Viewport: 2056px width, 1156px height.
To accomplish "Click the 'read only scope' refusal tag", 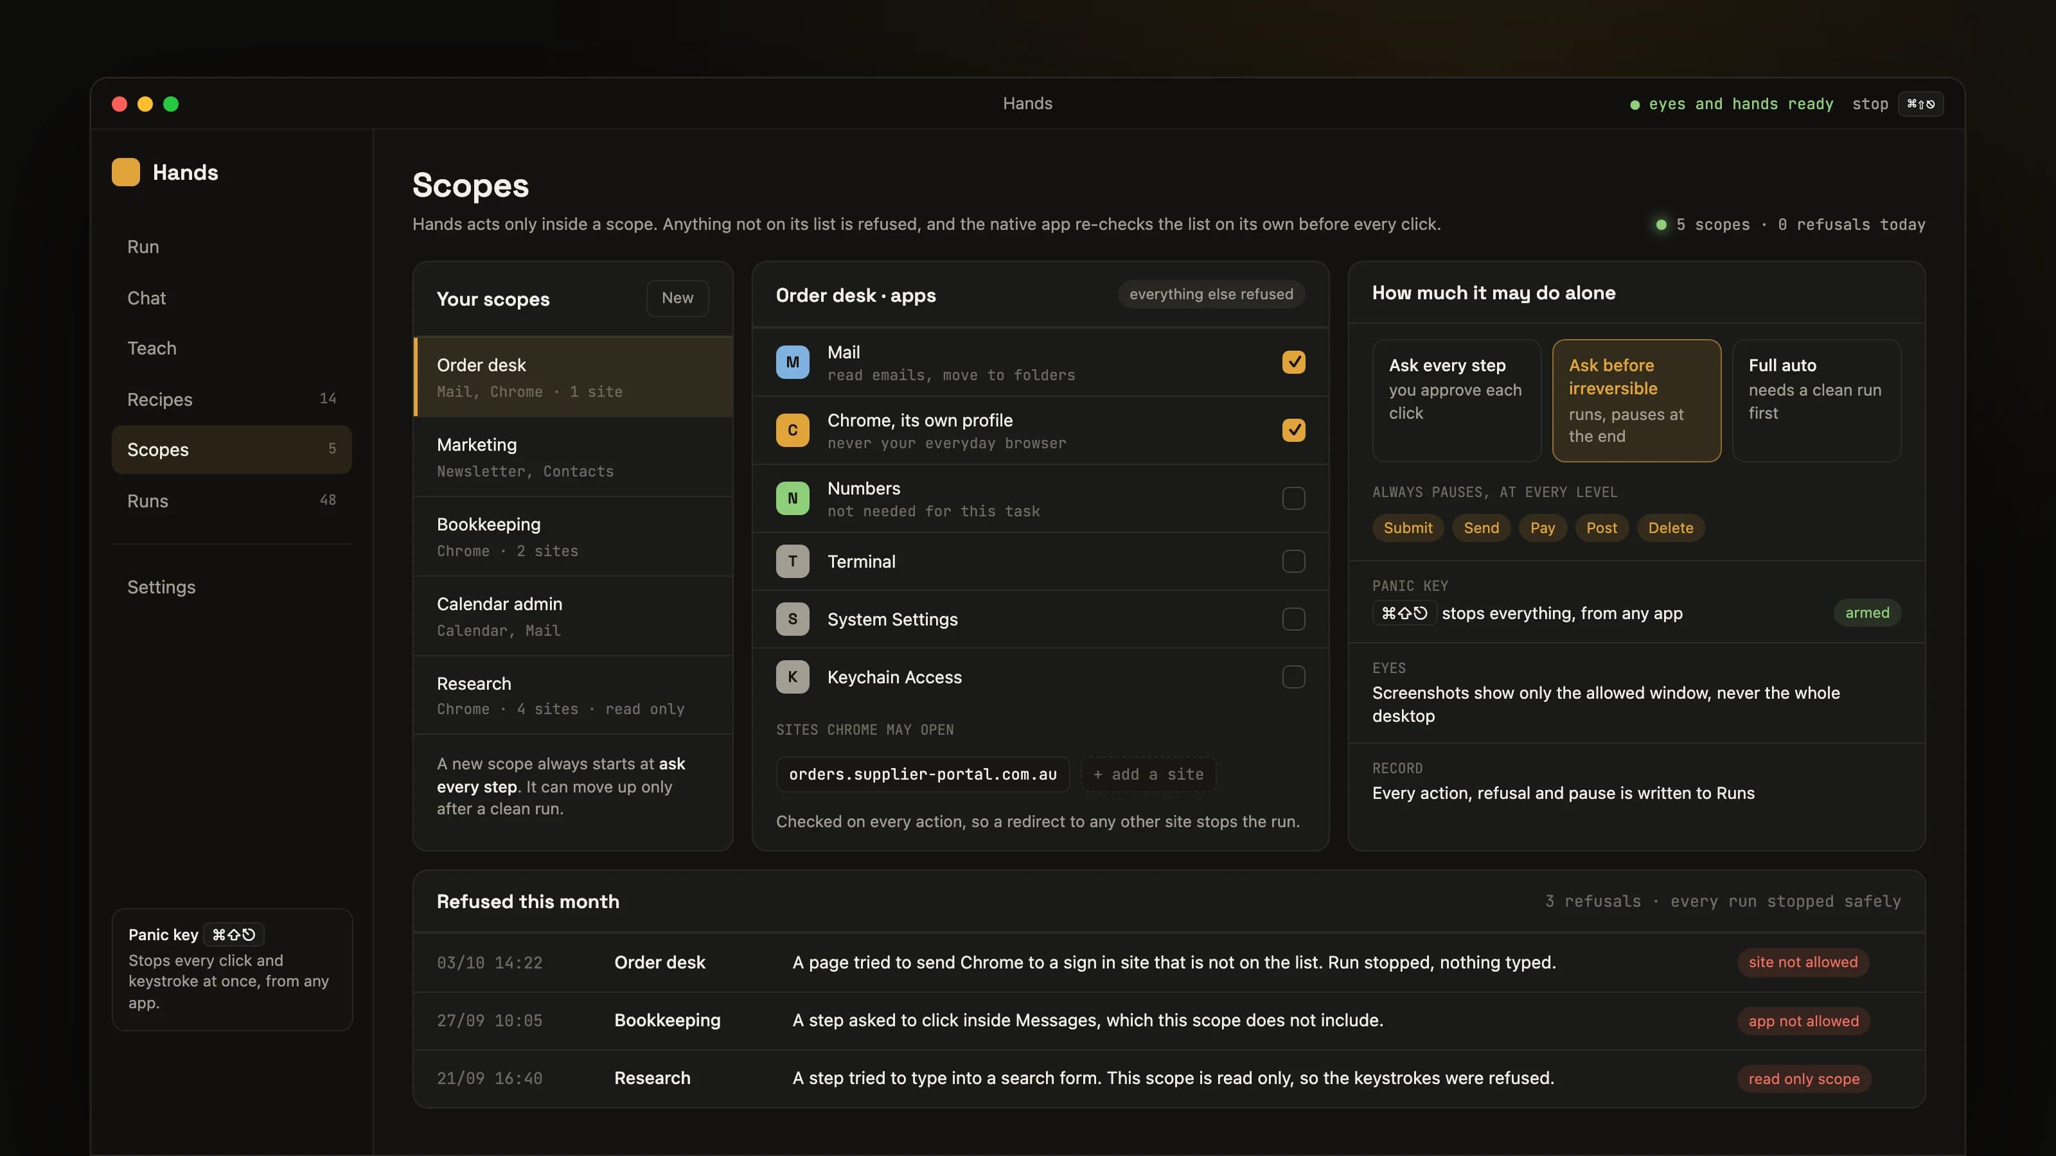I will (1803, 1079).
